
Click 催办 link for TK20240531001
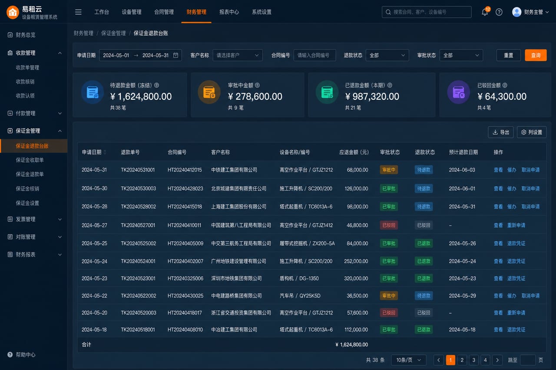512,170
